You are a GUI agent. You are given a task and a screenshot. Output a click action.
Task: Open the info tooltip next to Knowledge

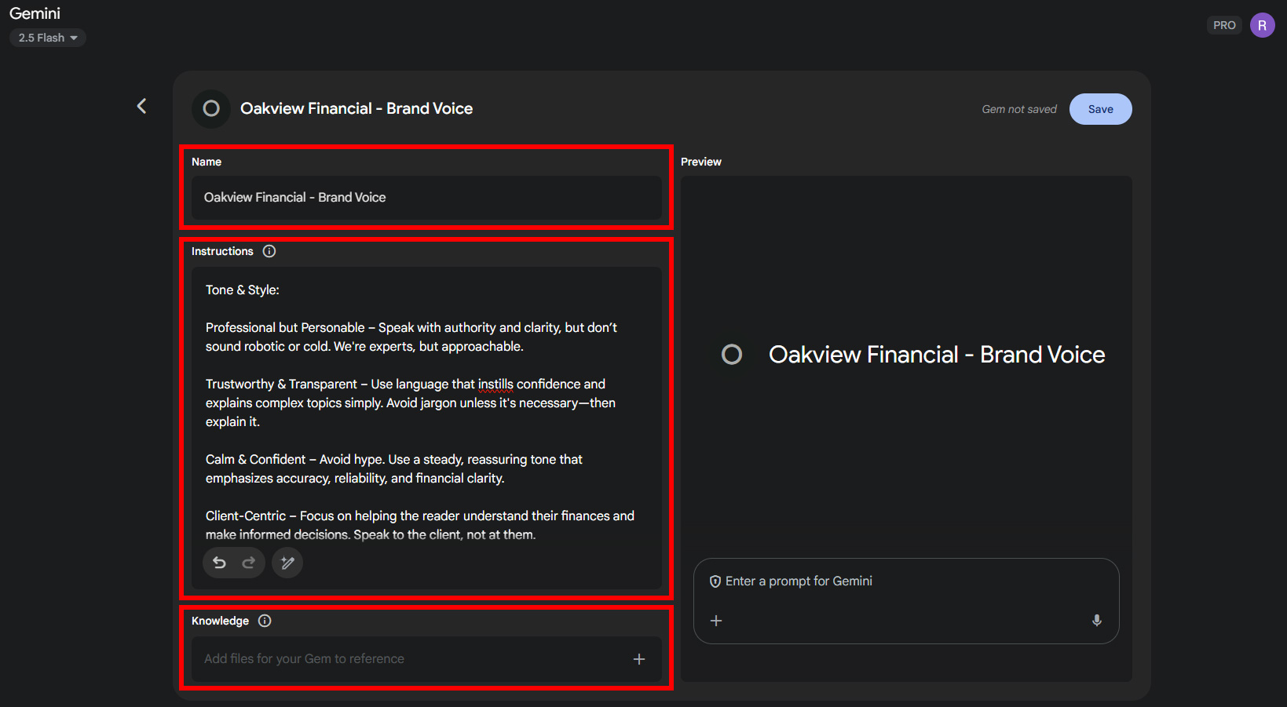pyautogui.click(x=264, y=620)
